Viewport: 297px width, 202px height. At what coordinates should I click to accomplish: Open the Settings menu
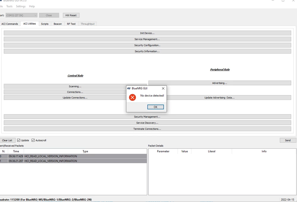click(x=21, y=6)
